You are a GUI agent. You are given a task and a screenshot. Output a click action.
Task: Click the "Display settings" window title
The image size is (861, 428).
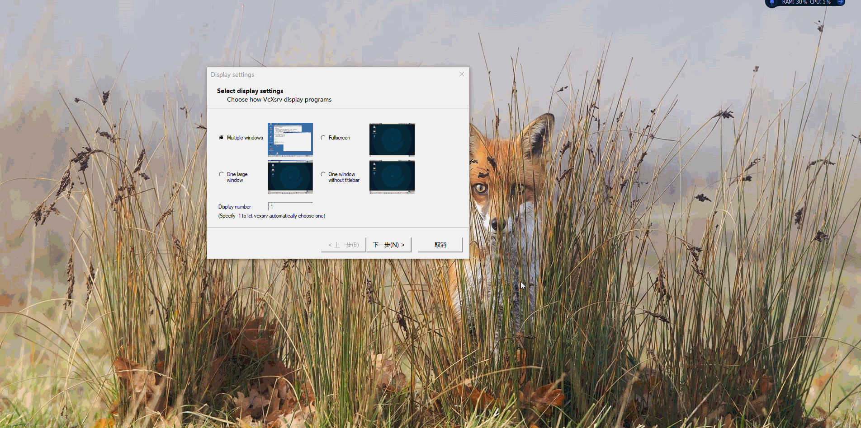232,75
